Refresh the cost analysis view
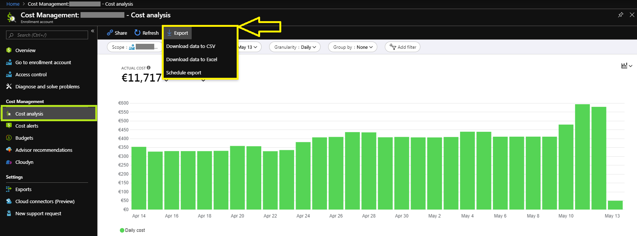This screenshot has height=236, width=637. coord(146,33)
